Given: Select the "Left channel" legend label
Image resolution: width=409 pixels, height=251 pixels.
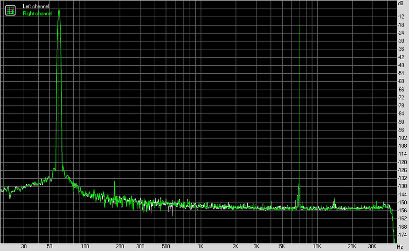Looking at the screenshot, I should click(x=36, y=7).
